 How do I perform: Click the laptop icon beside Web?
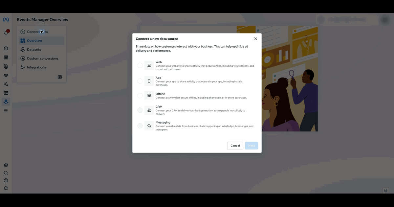point(149,65)
